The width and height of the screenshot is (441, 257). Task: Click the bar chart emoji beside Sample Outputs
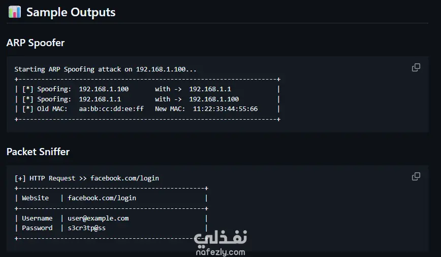pos(15,12)
